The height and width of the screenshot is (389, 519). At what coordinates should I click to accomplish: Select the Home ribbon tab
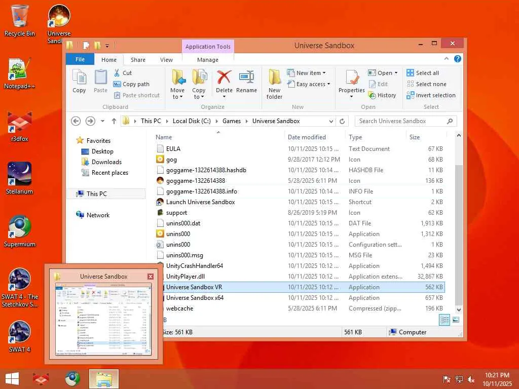click(109, 60)
